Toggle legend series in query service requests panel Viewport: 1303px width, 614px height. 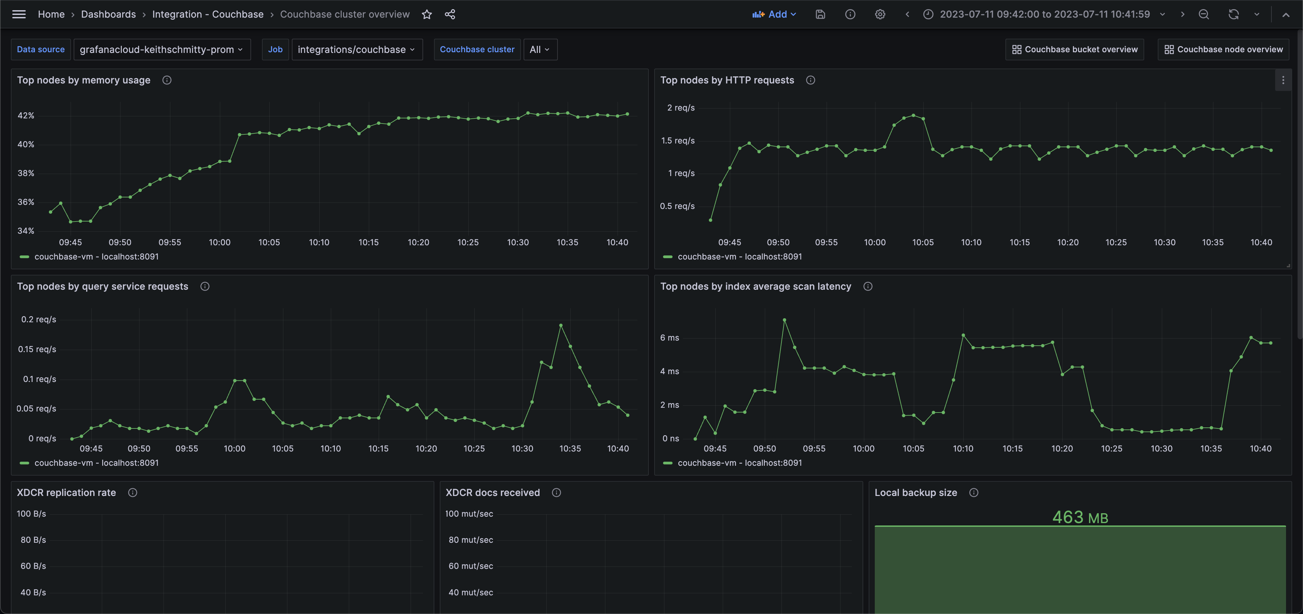click(96, 463)
